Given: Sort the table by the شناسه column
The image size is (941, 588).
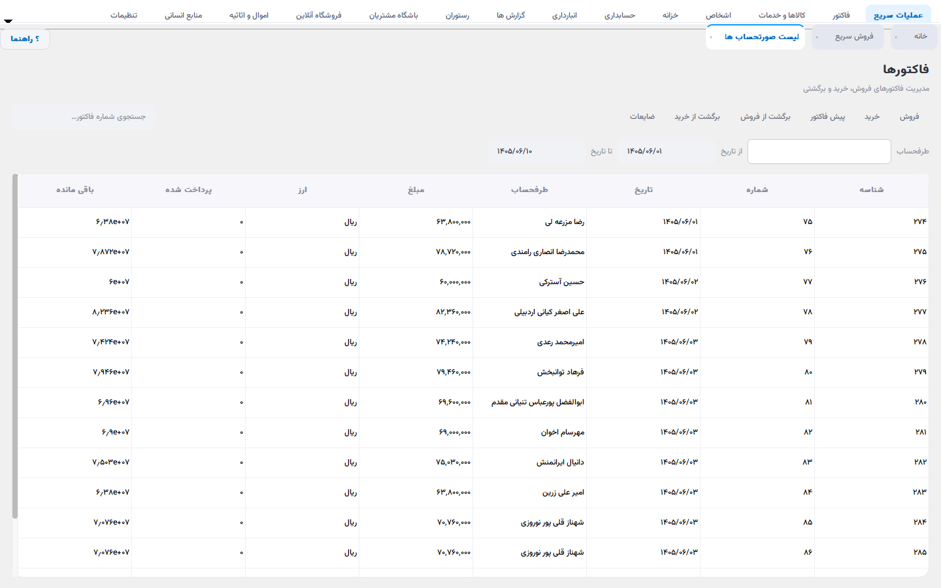Looking at the screenshot, I should tap(871, 190).
